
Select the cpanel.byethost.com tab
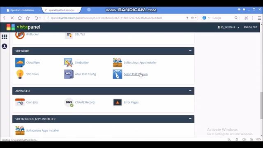tap(62, 10)
